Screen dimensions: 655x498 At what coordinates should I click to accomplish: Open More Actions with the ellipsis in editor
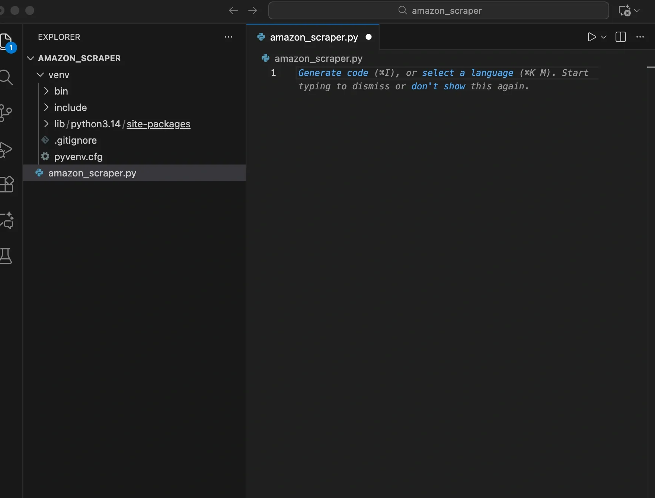tap(640, 37)
